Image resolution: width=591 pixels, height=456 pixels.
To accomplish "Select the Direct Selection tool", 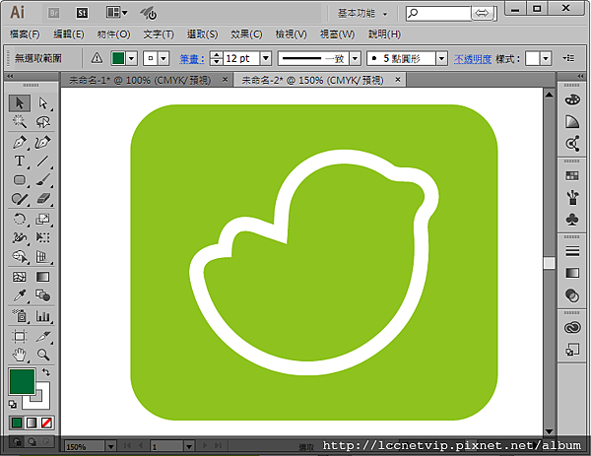I will [x=43, y=102].
